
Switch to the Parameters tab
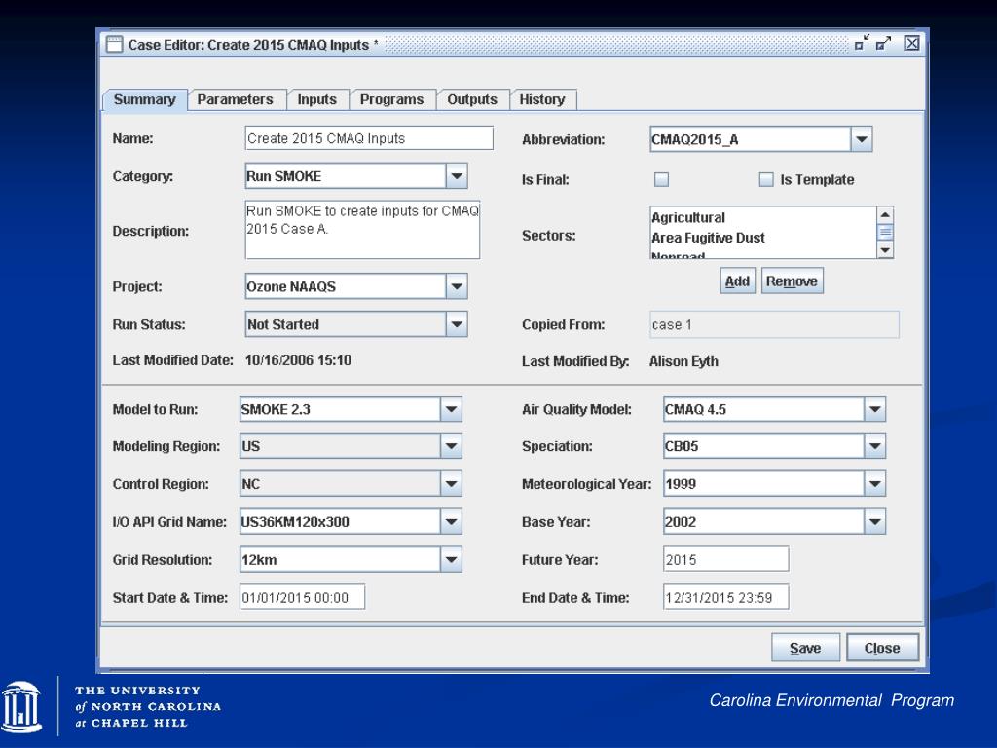coord(236,100)
